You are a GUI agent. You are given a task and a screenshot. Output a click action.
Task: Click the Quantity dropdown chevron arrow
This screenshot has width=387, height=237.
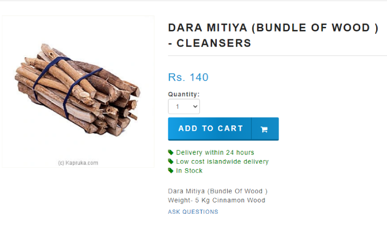click(195, 106)
